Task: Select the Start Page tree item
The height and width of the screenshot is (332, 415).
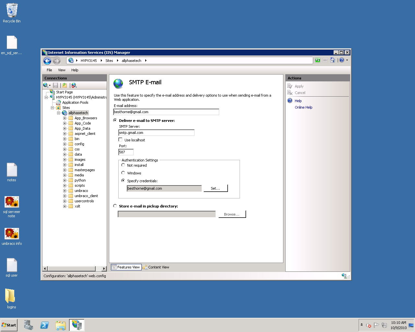Action: pos(64,92)
